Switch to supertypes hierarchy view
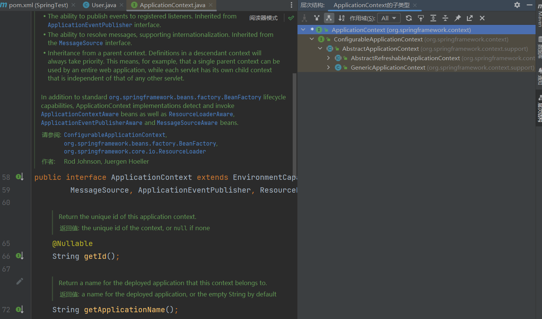The width and height of the screenshot is (542, 319). pos(317,18)
